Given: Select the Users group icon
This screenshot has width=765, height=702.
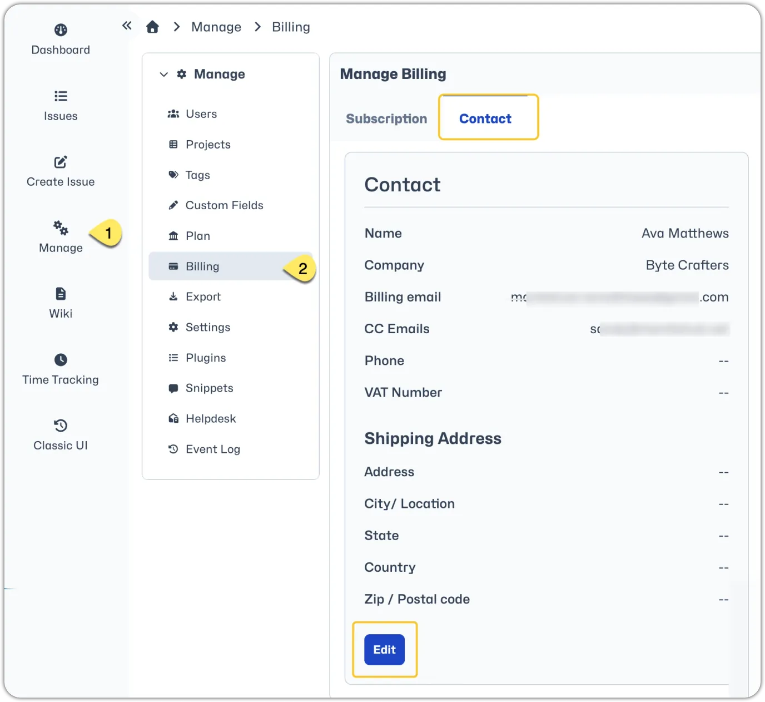Looking at the screenshot, I should click(x=173, y=113).
